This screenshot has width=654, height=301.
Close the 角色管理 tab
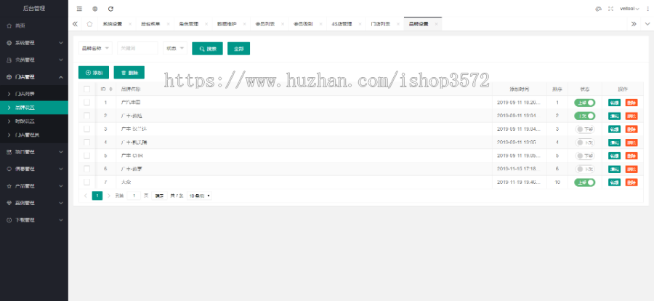click(206, 24)
